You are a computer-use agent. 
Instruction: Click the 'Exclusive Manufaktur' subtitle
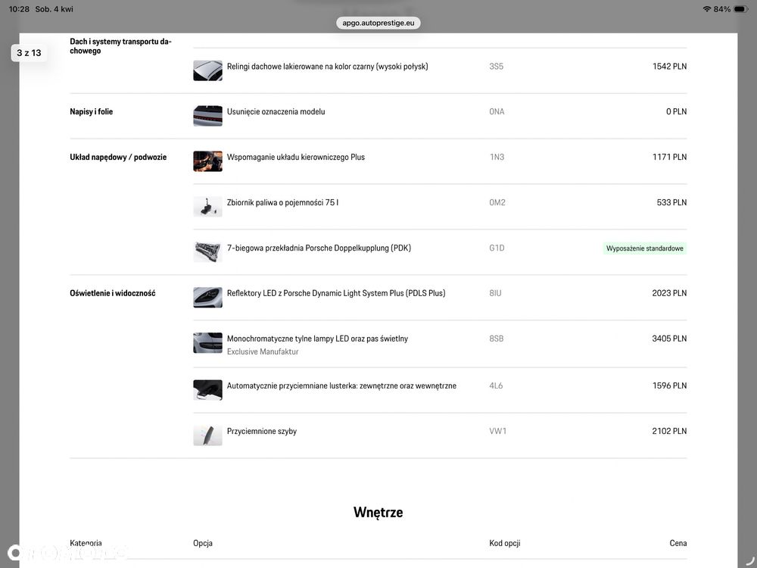(263, 351)
